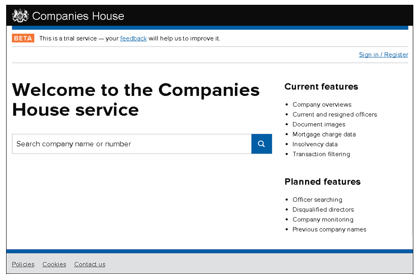Image resolution: width=419 pixels, height=279 pixels.
Task: Click the Company overviews list item
Action: 322,105
